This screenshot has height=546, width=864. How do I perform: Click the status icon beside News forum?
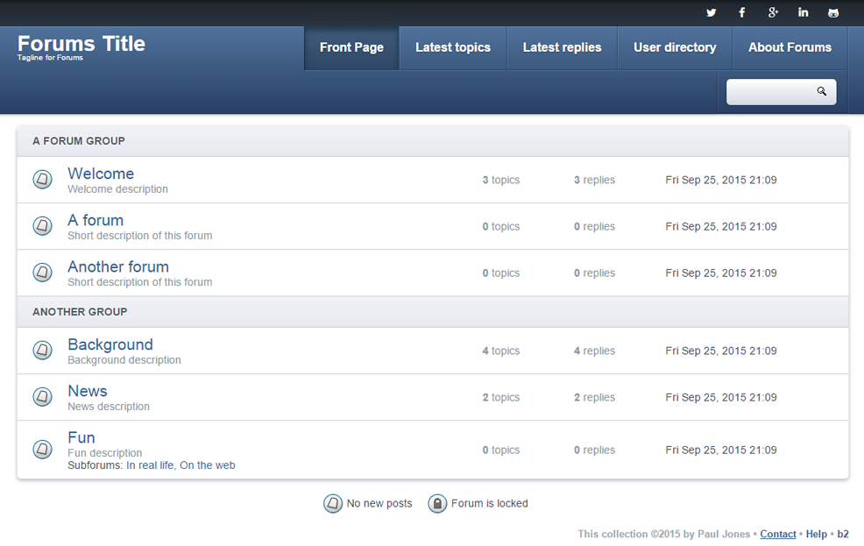[x=42, y=397]
